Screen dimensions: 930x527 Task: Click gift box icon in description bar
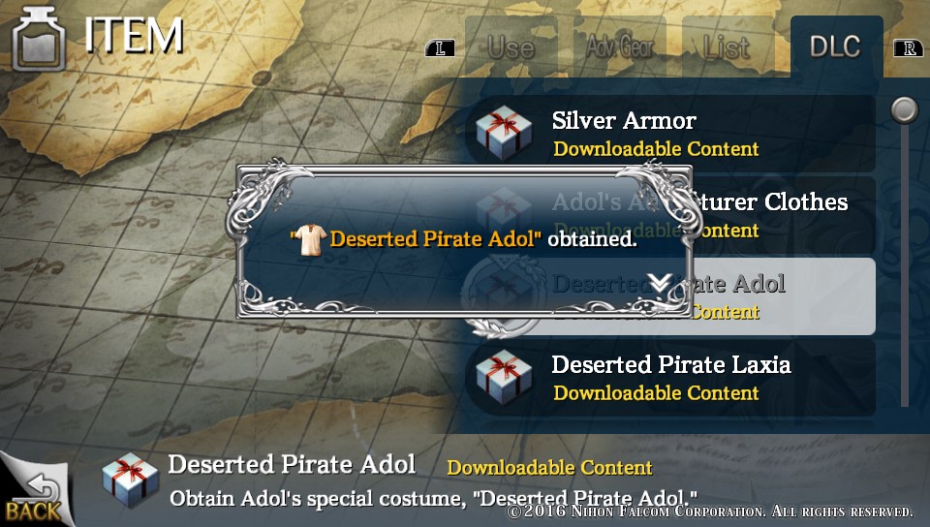pos(130,480)
